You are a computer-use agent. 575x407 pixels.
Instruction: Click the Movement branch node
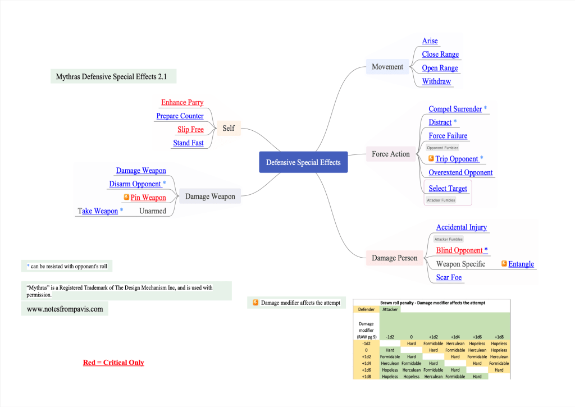click(x=387, y=67)
